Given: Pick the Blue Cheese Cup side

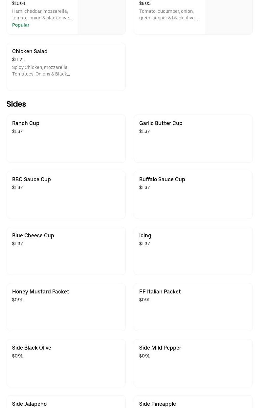Looking at the screenshot, I should pos(66,251).
